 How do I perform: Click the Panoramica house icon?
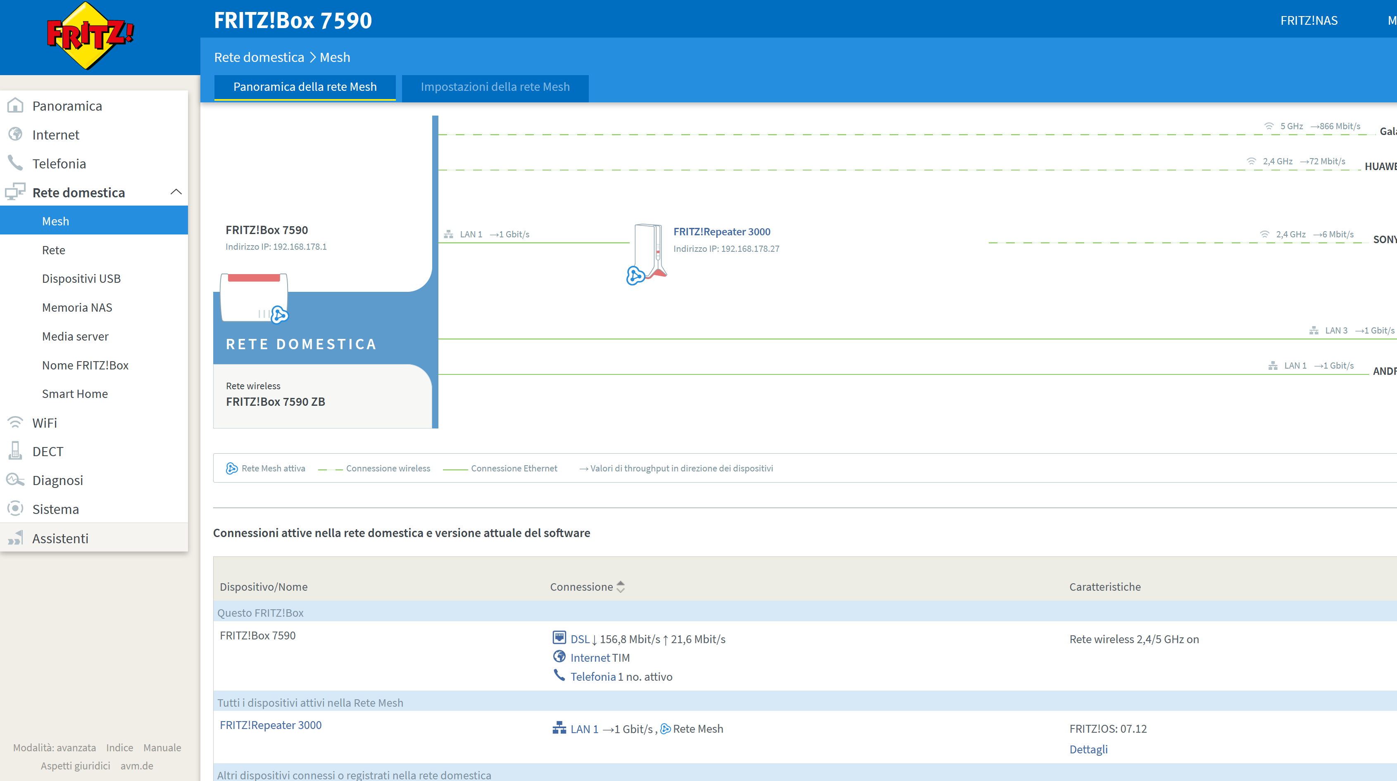(x=15, y=105)
